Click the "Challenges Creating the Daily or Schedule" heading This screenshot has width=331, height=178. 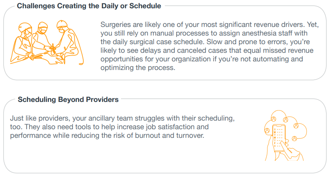(x=89, y=6)
